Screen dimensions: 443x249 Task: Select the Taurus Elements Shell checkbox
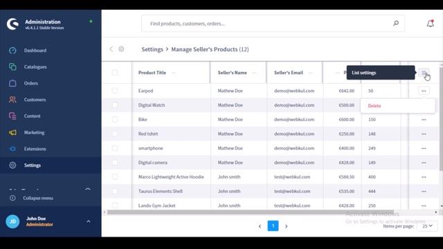coord(115,192)
